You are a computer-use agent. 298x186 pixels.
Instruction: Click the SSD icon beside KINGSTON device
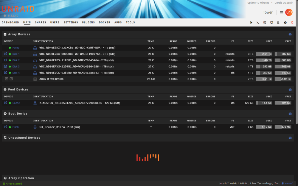[x=35, y=103]
